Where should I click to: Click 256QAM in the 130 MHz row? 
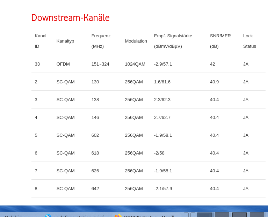click(x=134, y=82)
